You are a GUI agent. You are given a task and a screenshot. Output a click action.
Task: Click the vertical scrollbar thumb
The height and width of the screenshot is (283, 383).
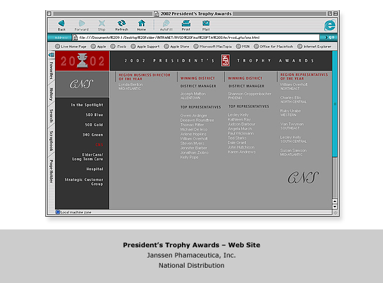click(334, 104)
